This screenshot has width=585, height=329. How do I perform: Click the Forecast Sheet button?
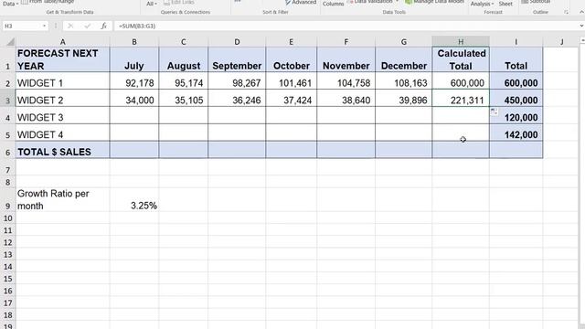[505, 4]
